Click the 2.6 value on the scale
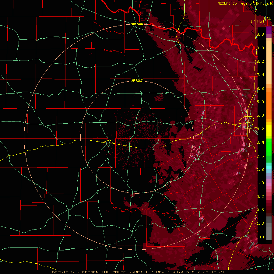Viewport: 274px width, 274px height. 260,156
